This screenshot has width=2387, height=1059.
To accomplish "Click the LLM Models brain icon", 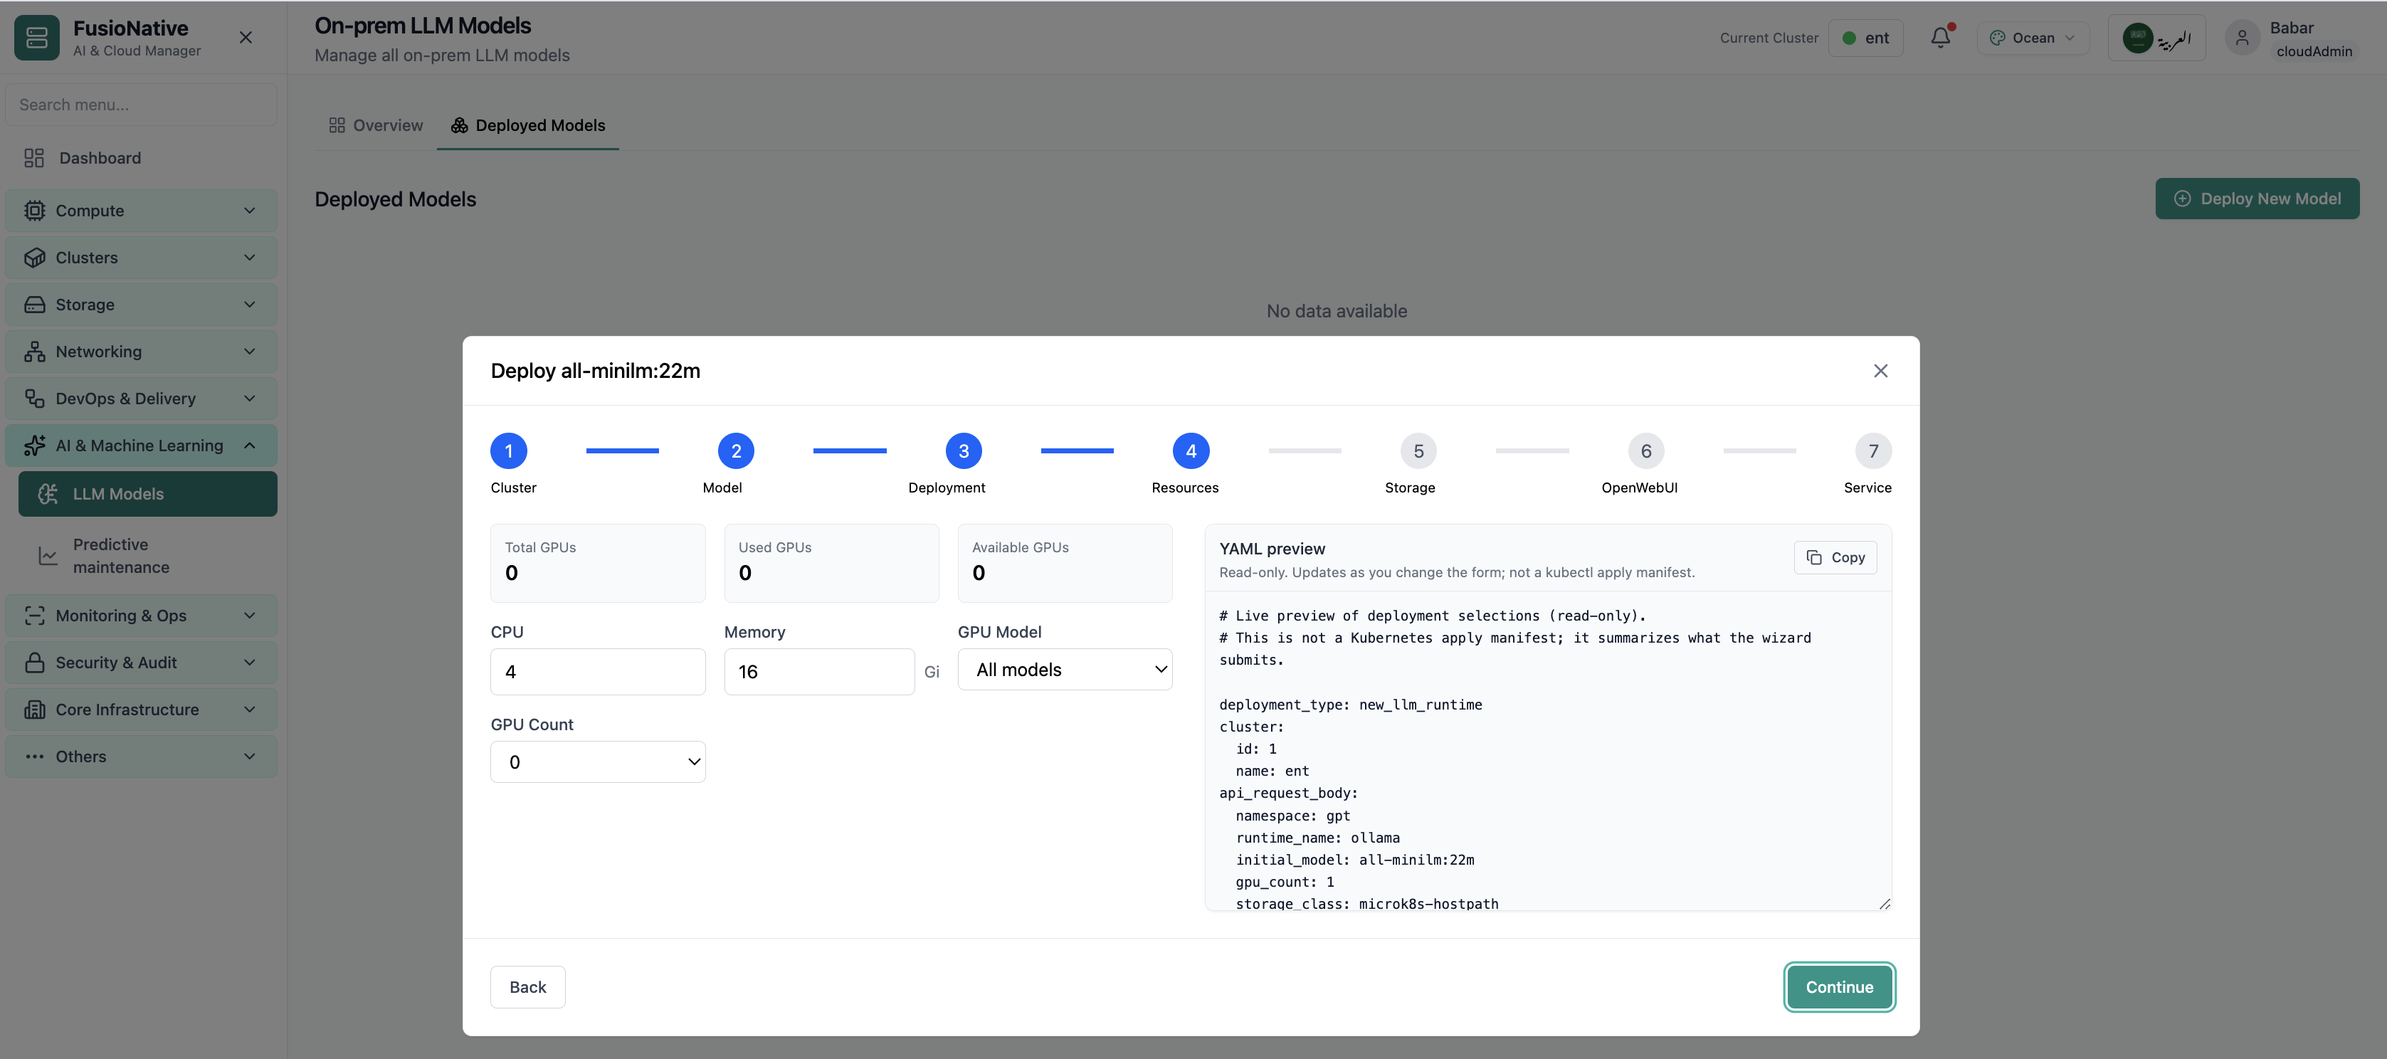I will 48,494.
